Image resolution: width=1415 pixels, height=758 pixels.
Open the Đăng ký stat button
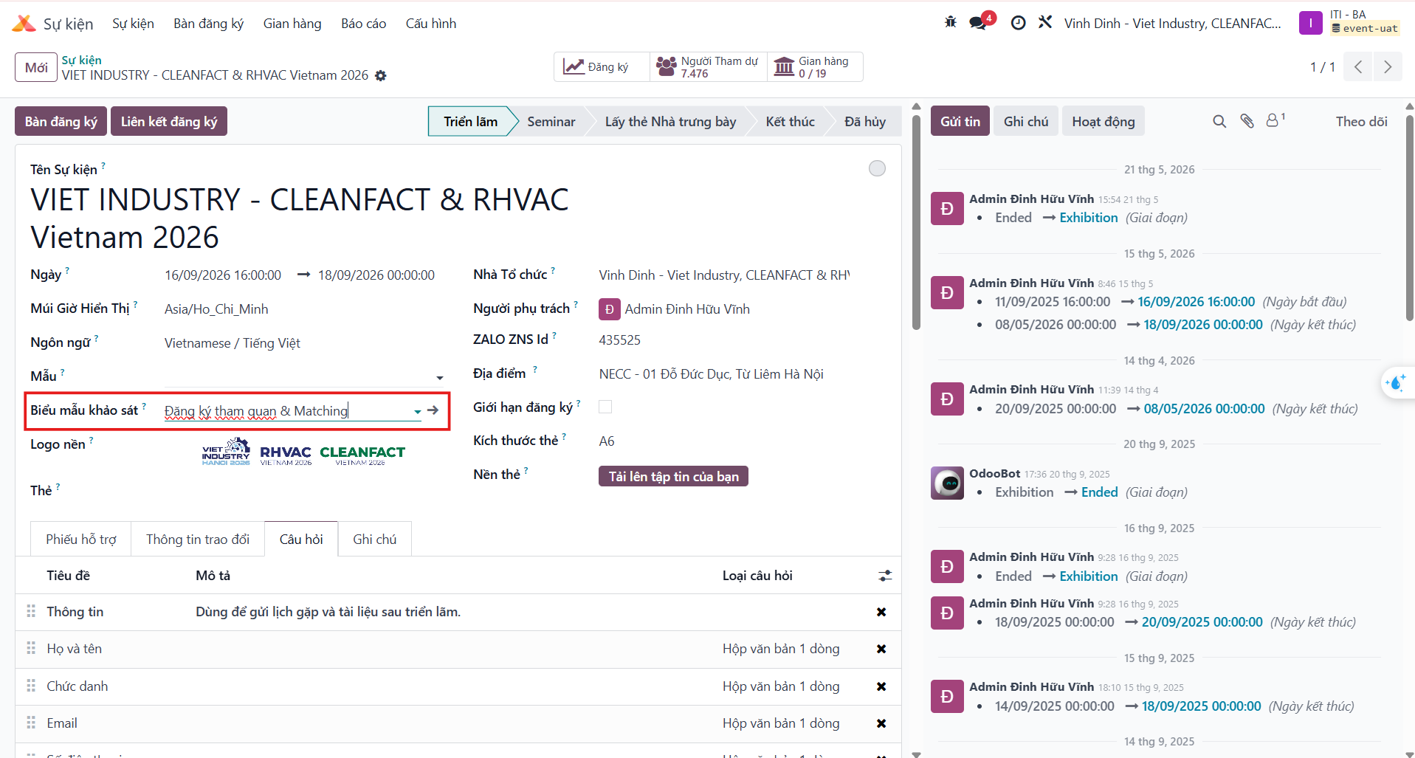pos(602,66)
